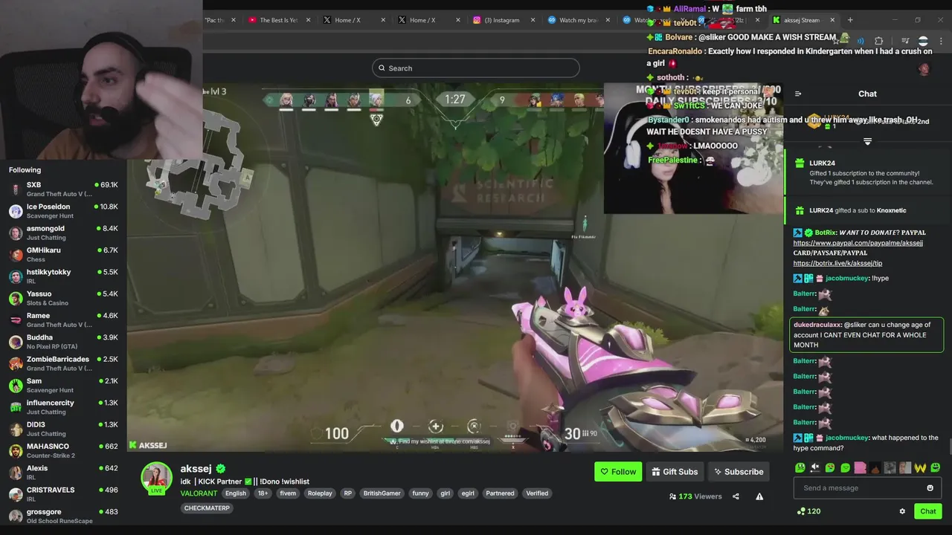Open the botrix.live tip link
The height and width of the screenshot is (535, 952).
[837, 263]
